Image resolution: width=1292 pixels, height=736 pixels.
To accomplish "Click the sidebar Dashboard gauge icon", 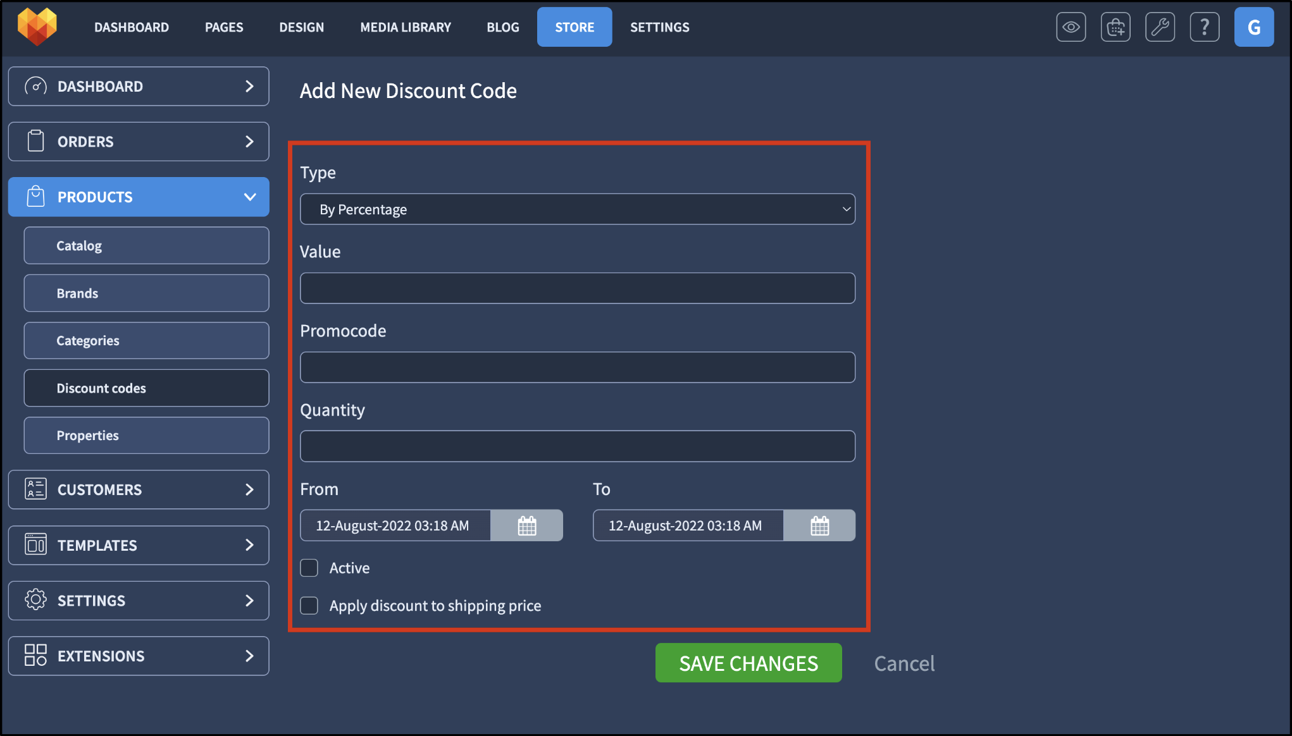I will point(36,86).
